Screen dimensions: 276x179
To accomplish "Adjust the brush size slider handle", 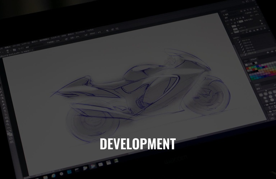I will point(266,91).
